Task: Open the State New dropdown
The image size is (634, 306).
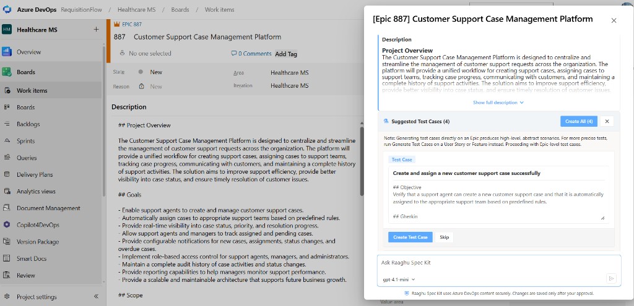Action: point(156,72)
